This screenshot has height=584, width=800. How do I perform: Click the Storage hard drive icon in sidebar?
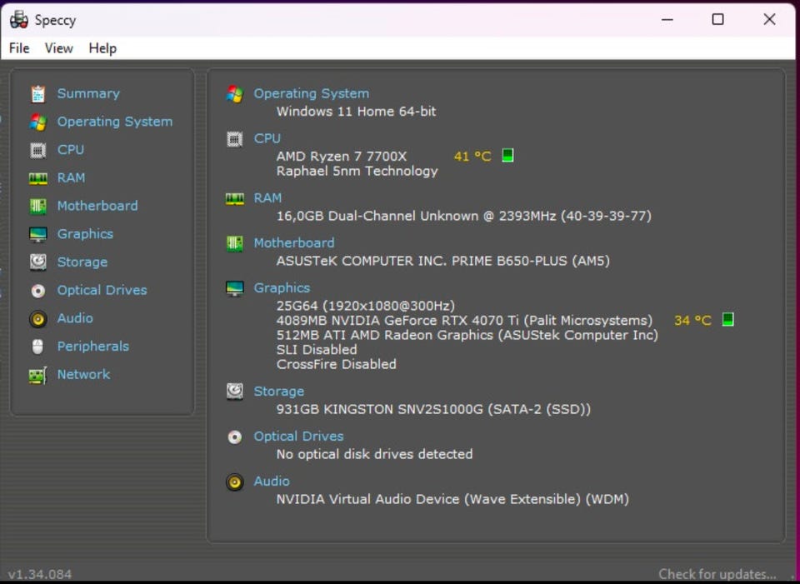[37, 262]
